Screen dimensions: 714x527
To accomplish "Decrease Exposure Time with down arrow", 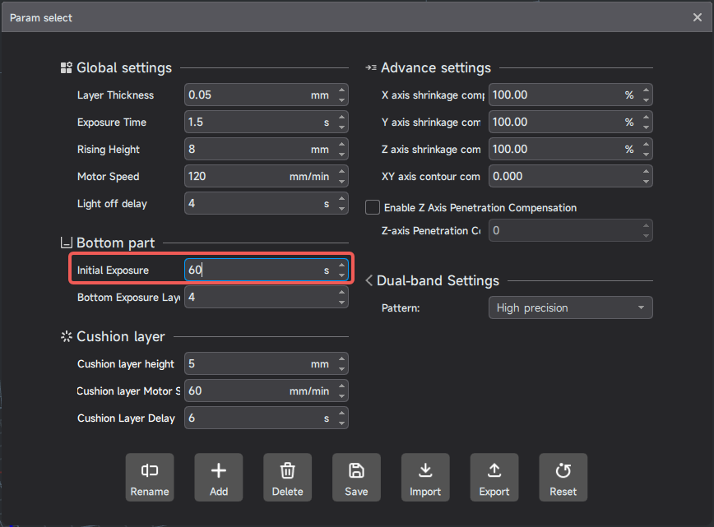I will 342,127.
